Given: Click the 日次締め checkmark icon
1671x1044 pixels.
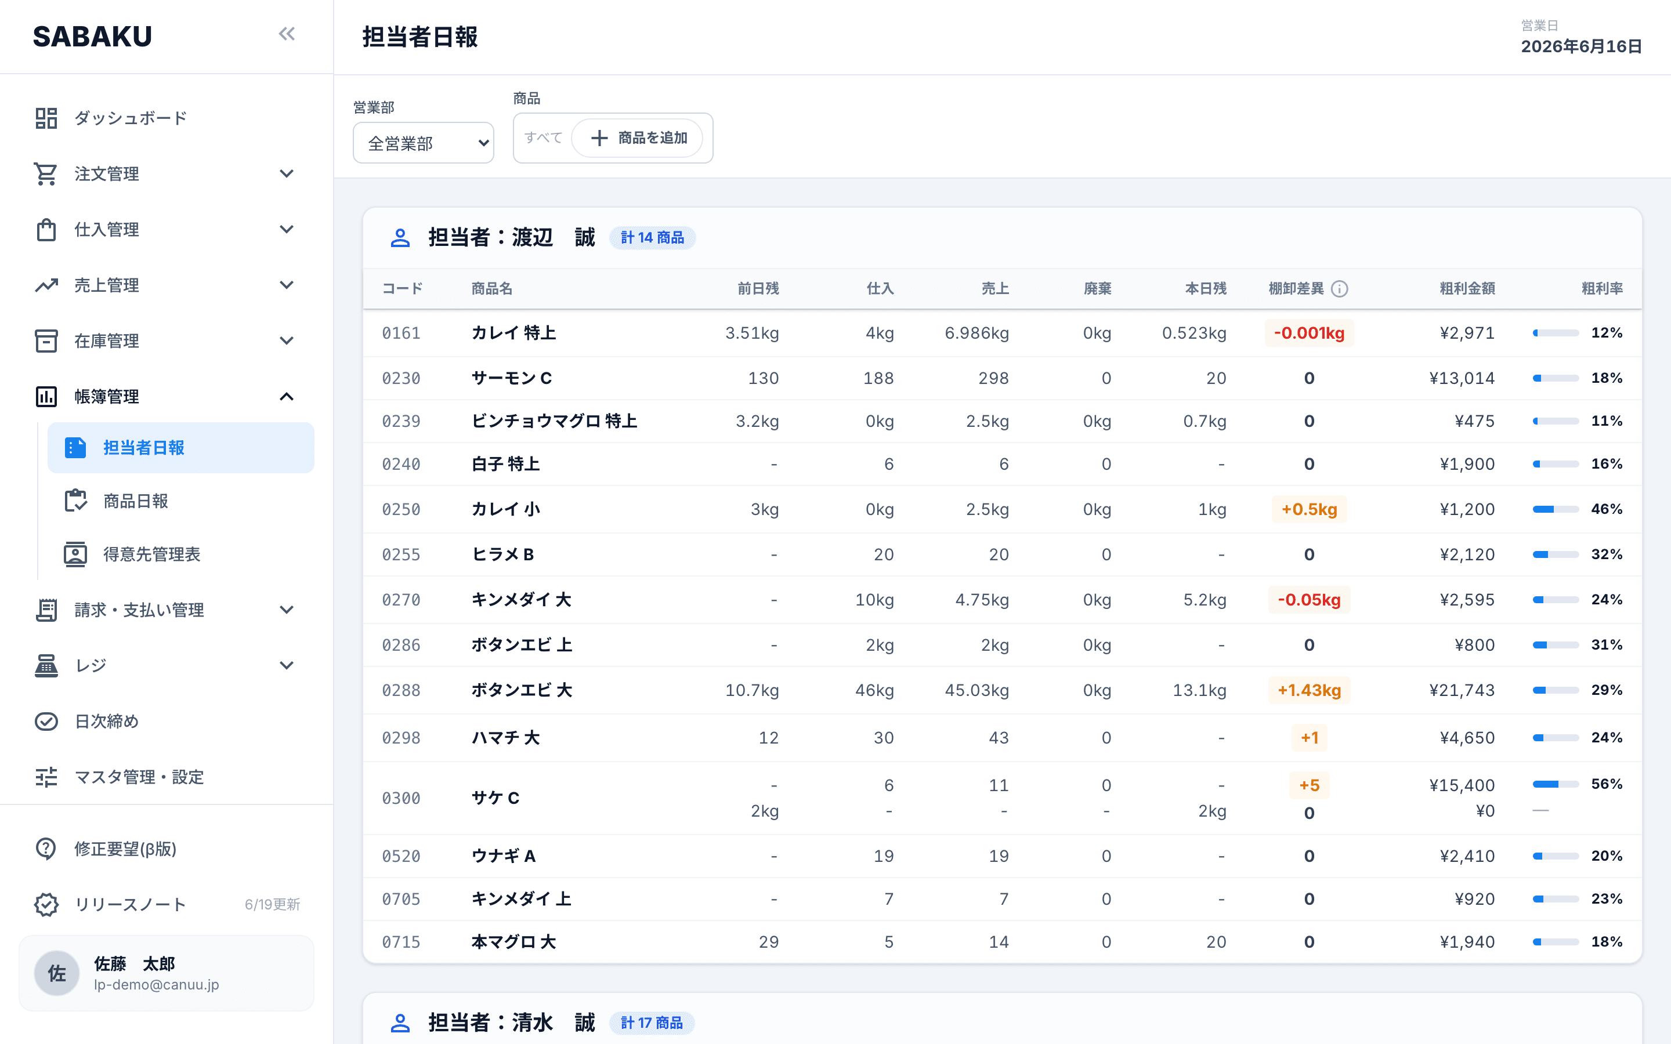Looking at the screenshot, I should pyautogui.click(x=46, y=722).
